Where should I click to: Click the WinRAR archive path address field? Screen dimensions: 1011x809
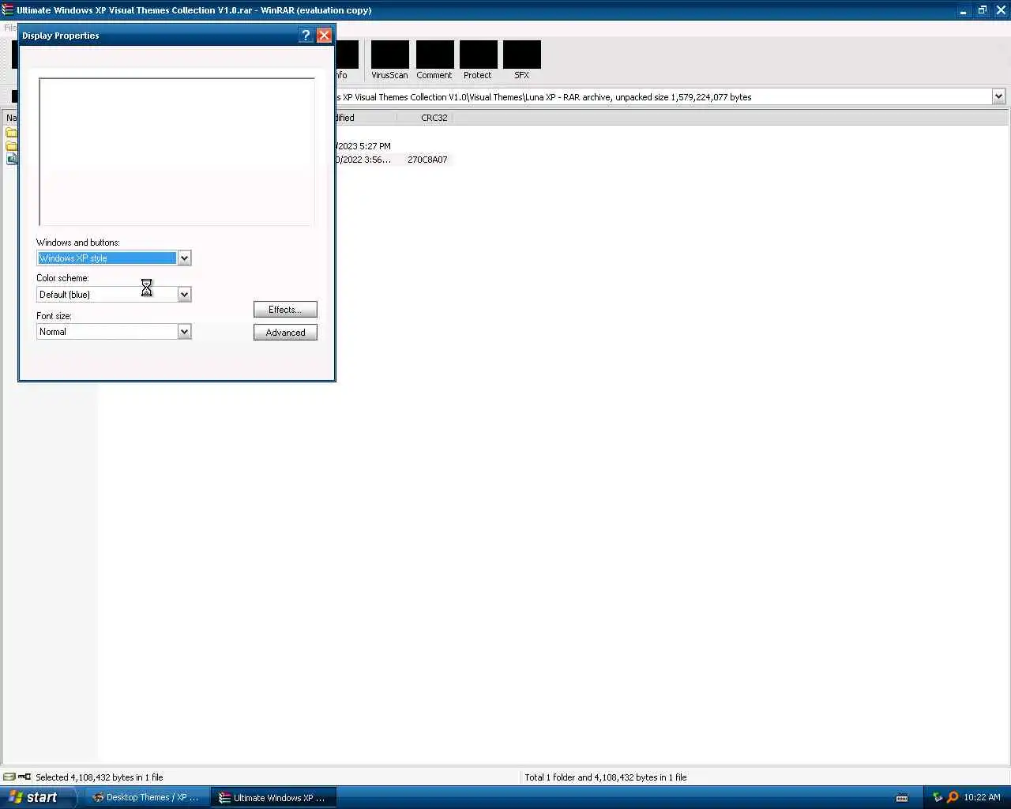pos(663,97)
